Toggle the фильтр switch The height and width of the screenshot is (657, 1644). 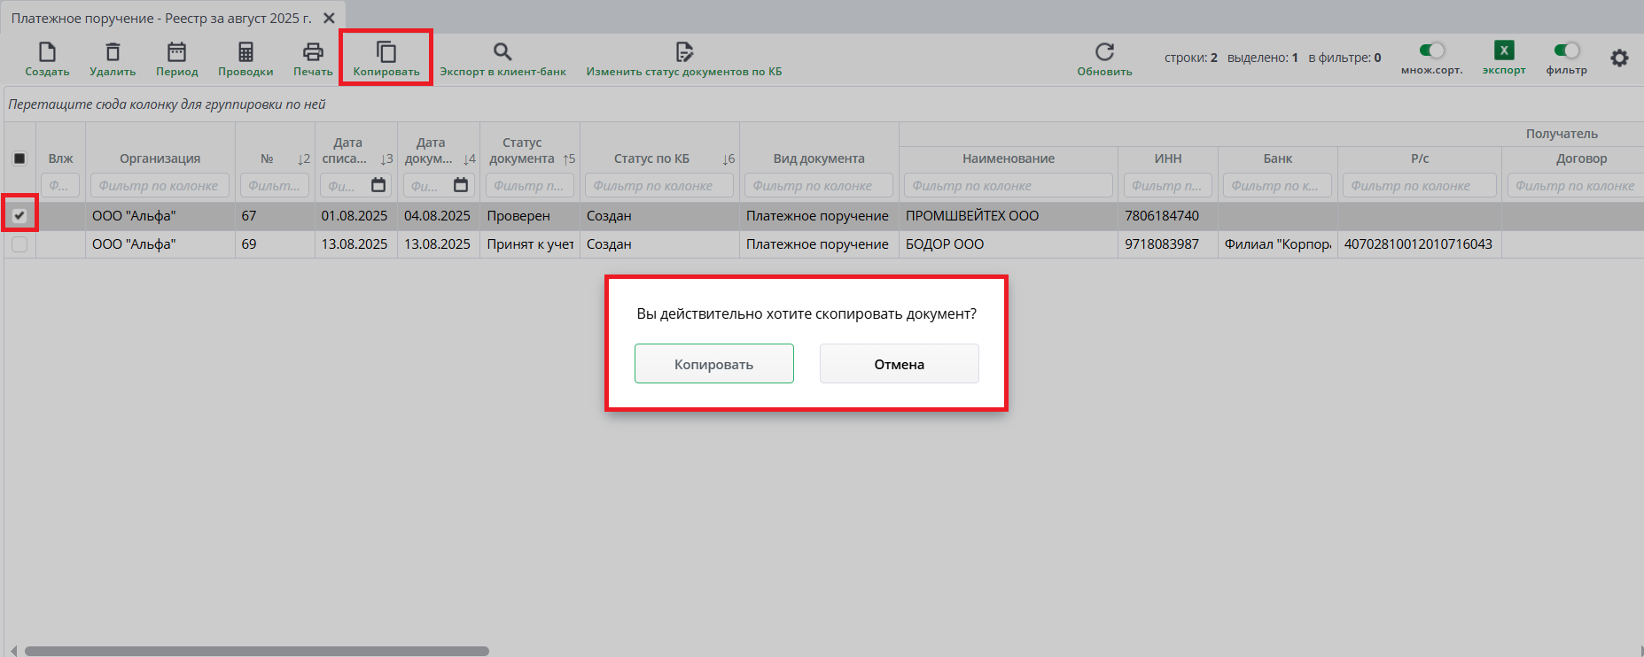[x=1566, y=50]
